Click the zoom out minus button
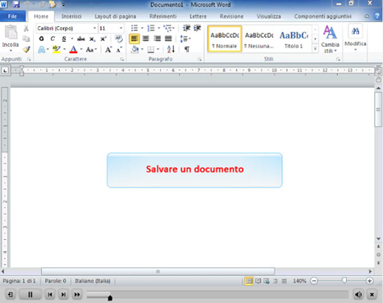 (314, 281)
